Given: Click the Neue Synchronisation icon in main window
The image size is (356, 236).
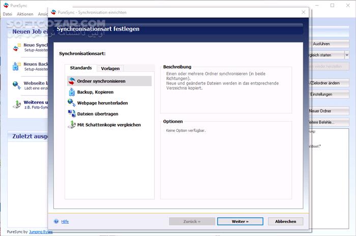Looking at the screenshot, I should tap(17, 47).
